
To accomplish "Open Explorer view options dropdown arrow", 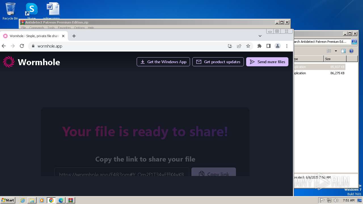I will 336,51.
